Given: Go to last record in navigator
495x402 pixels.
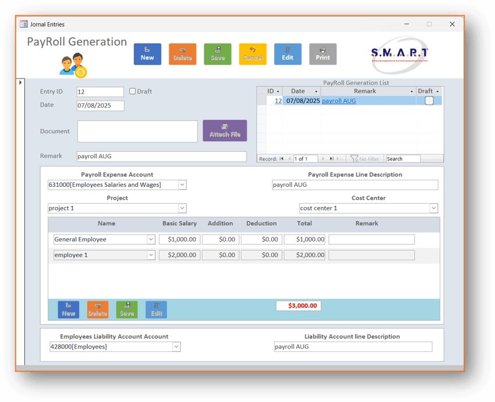Looking at the screenshot, I should point(332,158).
